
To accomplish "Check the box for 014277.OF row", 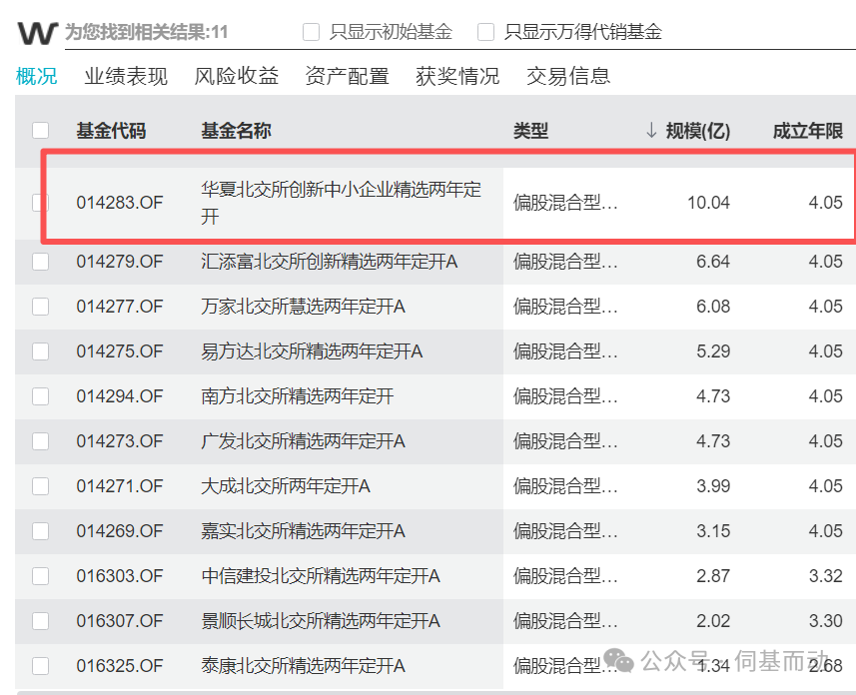I will (40, 307).
